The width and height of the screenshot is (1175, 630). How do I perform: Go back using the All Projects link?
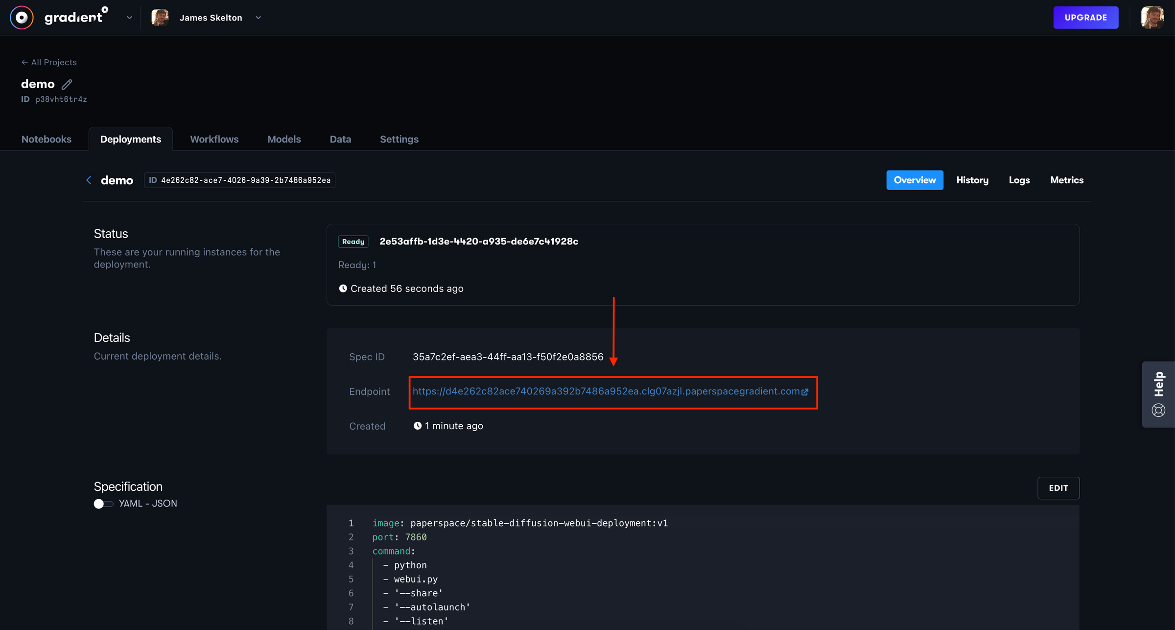tap(48, 62)
